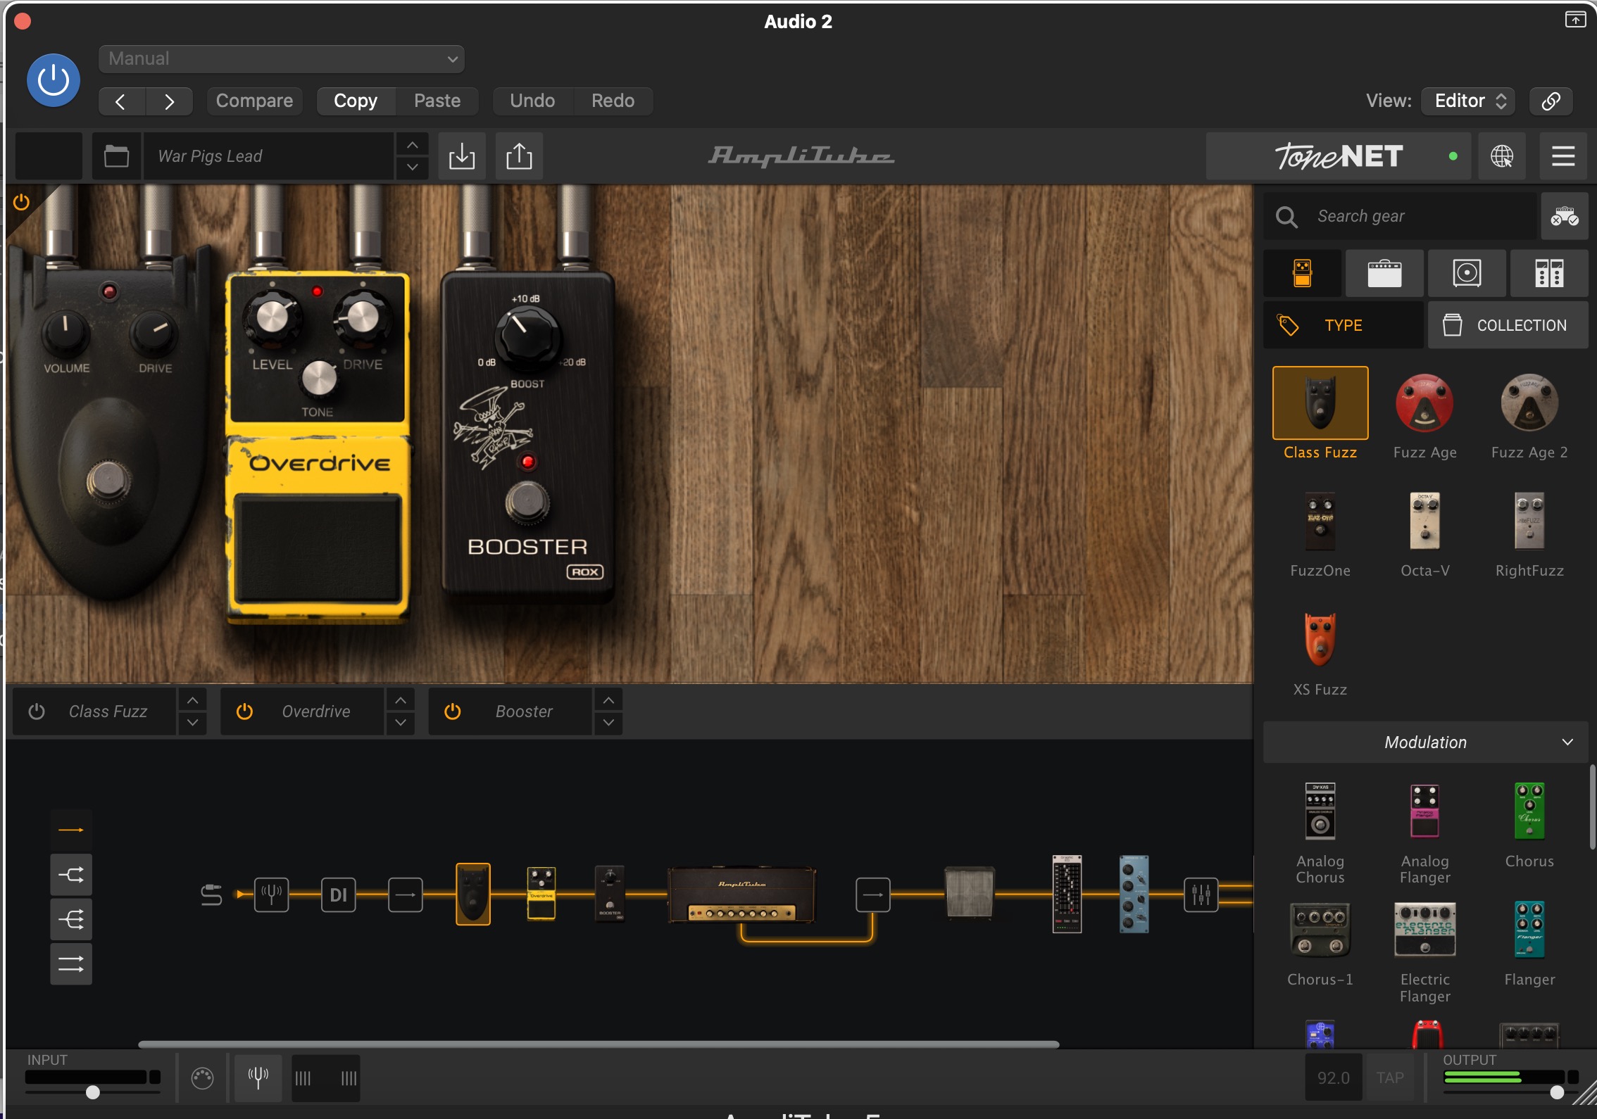This screenshot has height=1119, width=1597.
Task: Click the tuner block in signal chain
Action: [x=271, y=895]
